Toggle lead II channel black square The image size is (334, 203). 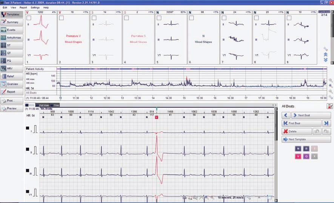28,149
